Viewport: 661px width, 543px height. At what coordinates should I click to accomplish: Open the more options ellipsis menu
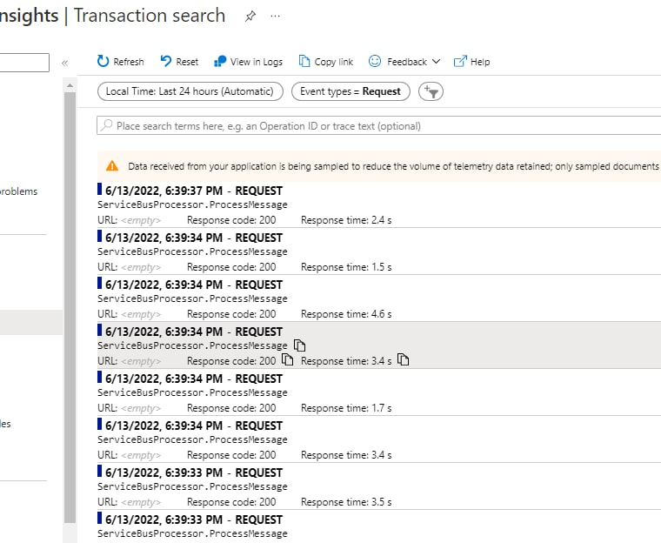pos(276,17)
